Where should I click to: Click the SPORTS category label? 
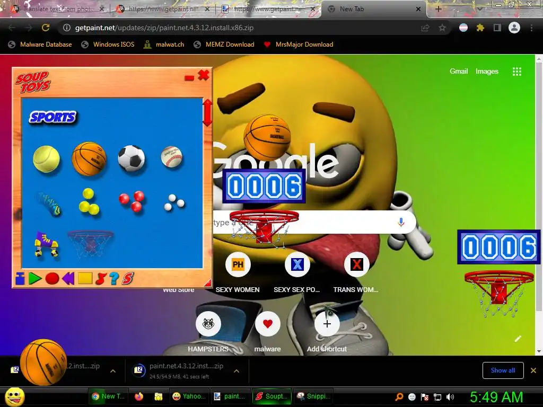(52, 118)
